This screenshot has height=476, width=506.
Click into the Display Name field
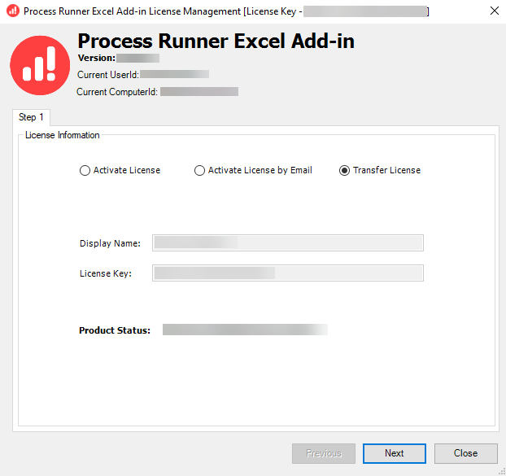click(288, 243)
